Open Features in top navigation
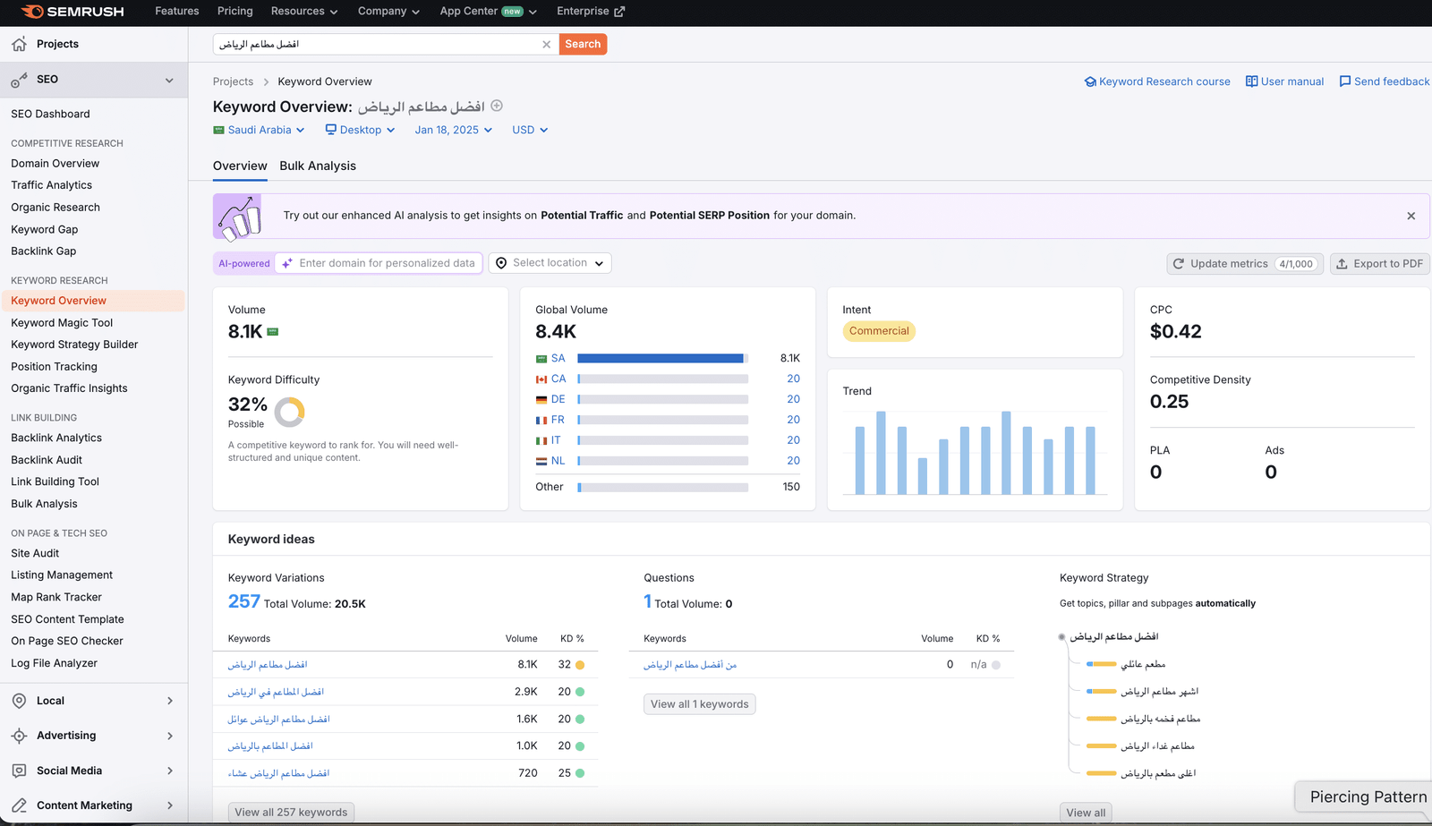 (x=177, y=12)
